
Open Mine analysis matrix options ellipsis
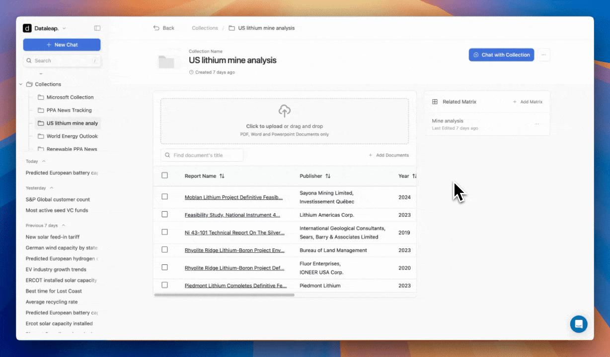(536, 124)
